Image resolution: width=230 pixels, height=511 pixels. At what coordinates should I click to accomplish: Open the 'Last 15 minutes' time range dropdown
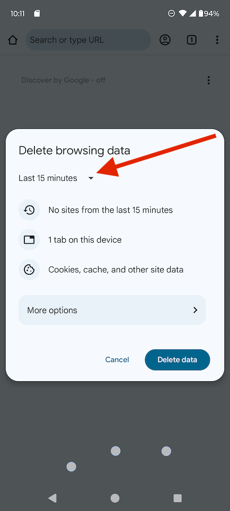[x=57, y=178]
